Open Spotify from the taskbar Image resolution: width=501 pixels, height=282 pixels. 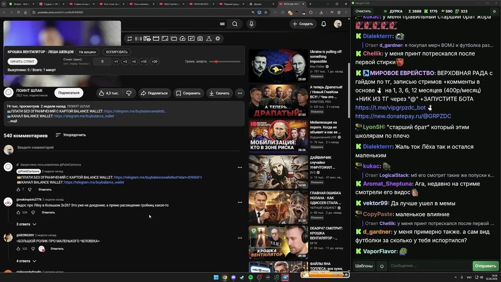251,277
